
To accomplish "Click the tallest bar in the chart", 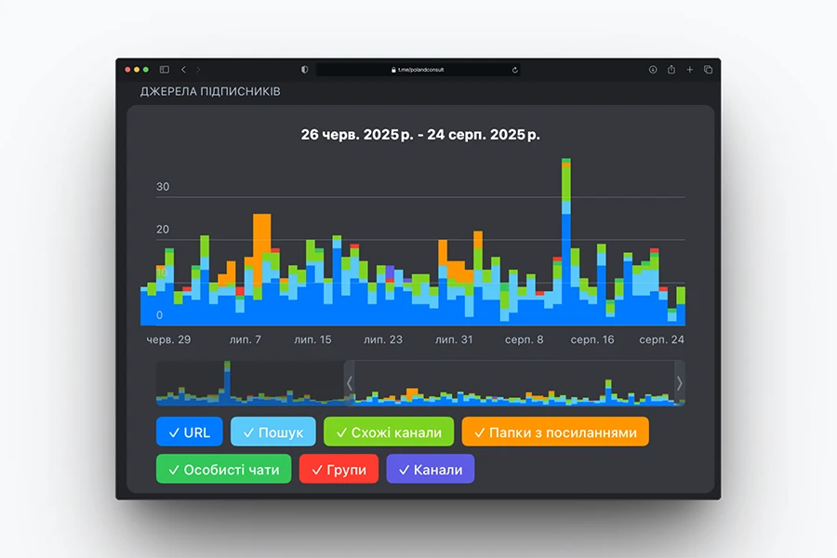I will [x=566, y=242].
